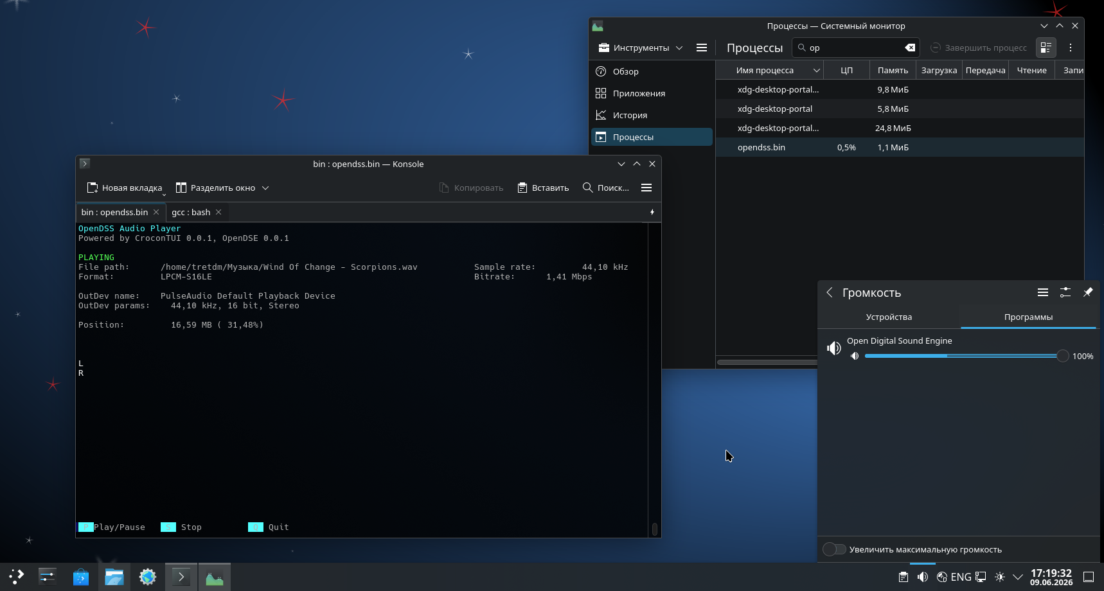Switch to Konsole from taskbar

coord(181,577)
